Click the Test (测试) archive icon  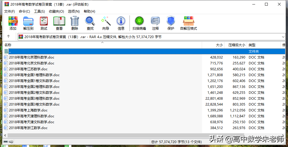point(44,23)
